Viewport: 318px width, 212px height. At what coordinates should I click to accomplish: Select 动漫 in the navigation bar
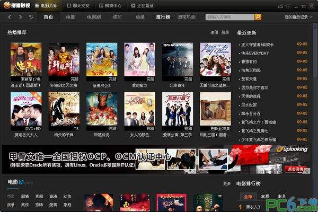tap(140, 17)
